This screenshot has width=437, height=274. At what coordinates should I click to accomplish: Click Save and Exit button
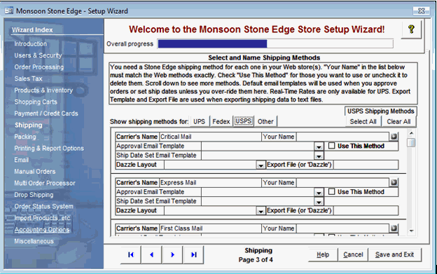coord(394,254)
